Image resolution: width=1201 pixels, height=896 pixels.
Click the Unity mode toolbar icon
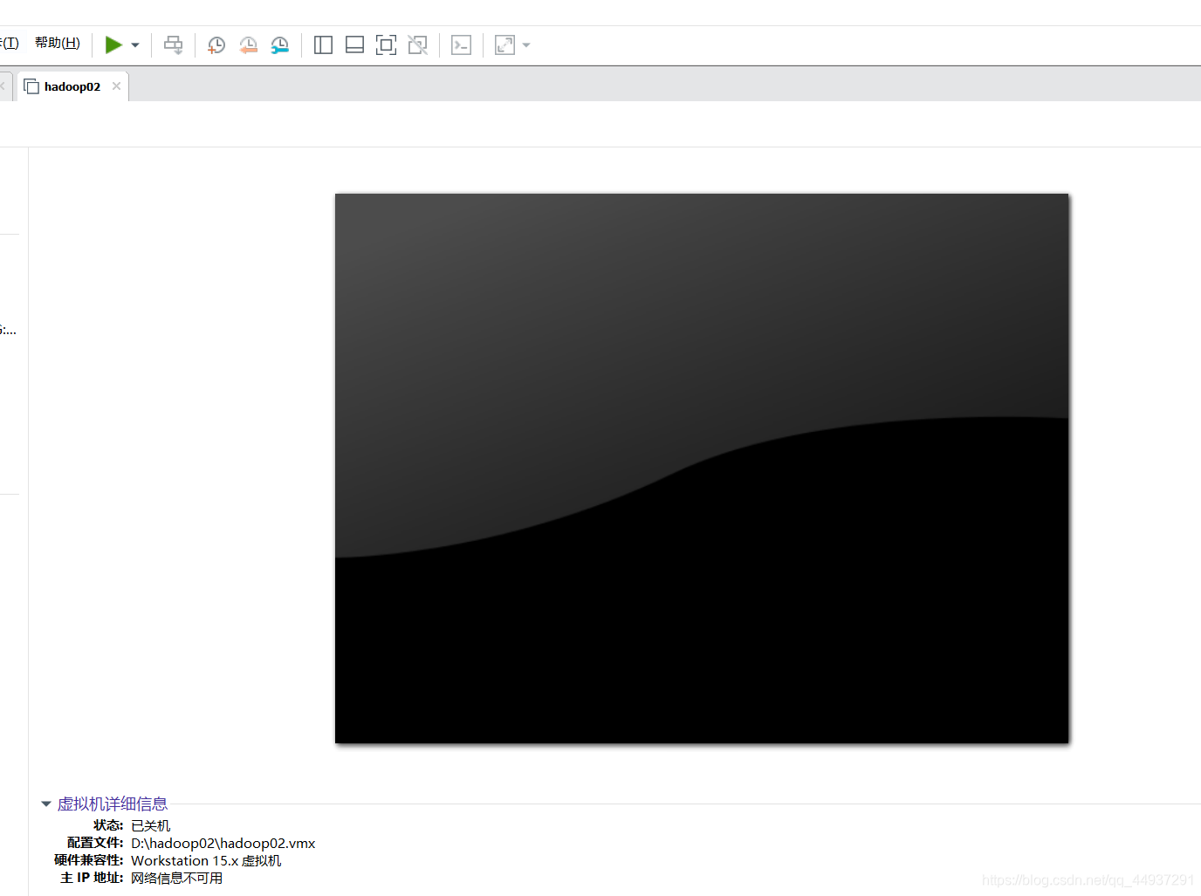(418, 44)
